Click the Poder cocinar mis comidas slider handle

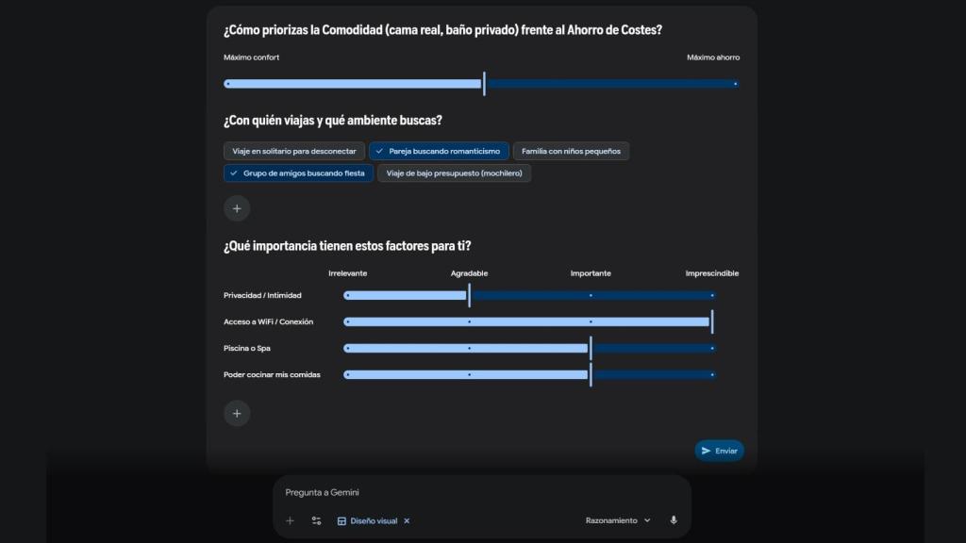[x=591, y=374]
